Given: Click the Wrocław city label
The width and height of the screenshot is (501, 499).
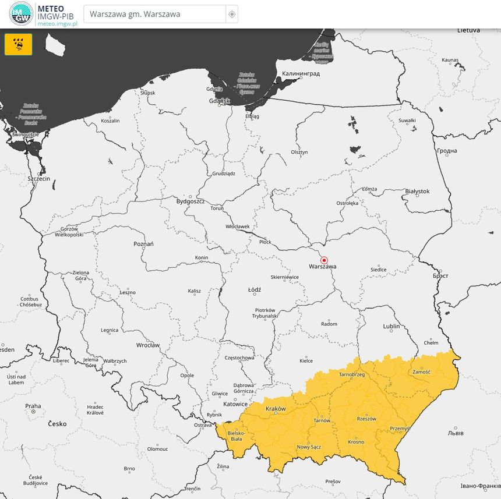Looking at the screenshot, I should pos(147,345).
